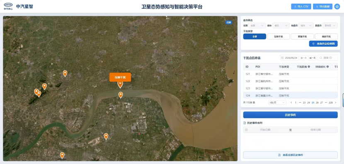Go to previous page with left arrow
The image size is (344, 164).
point(291,103)
